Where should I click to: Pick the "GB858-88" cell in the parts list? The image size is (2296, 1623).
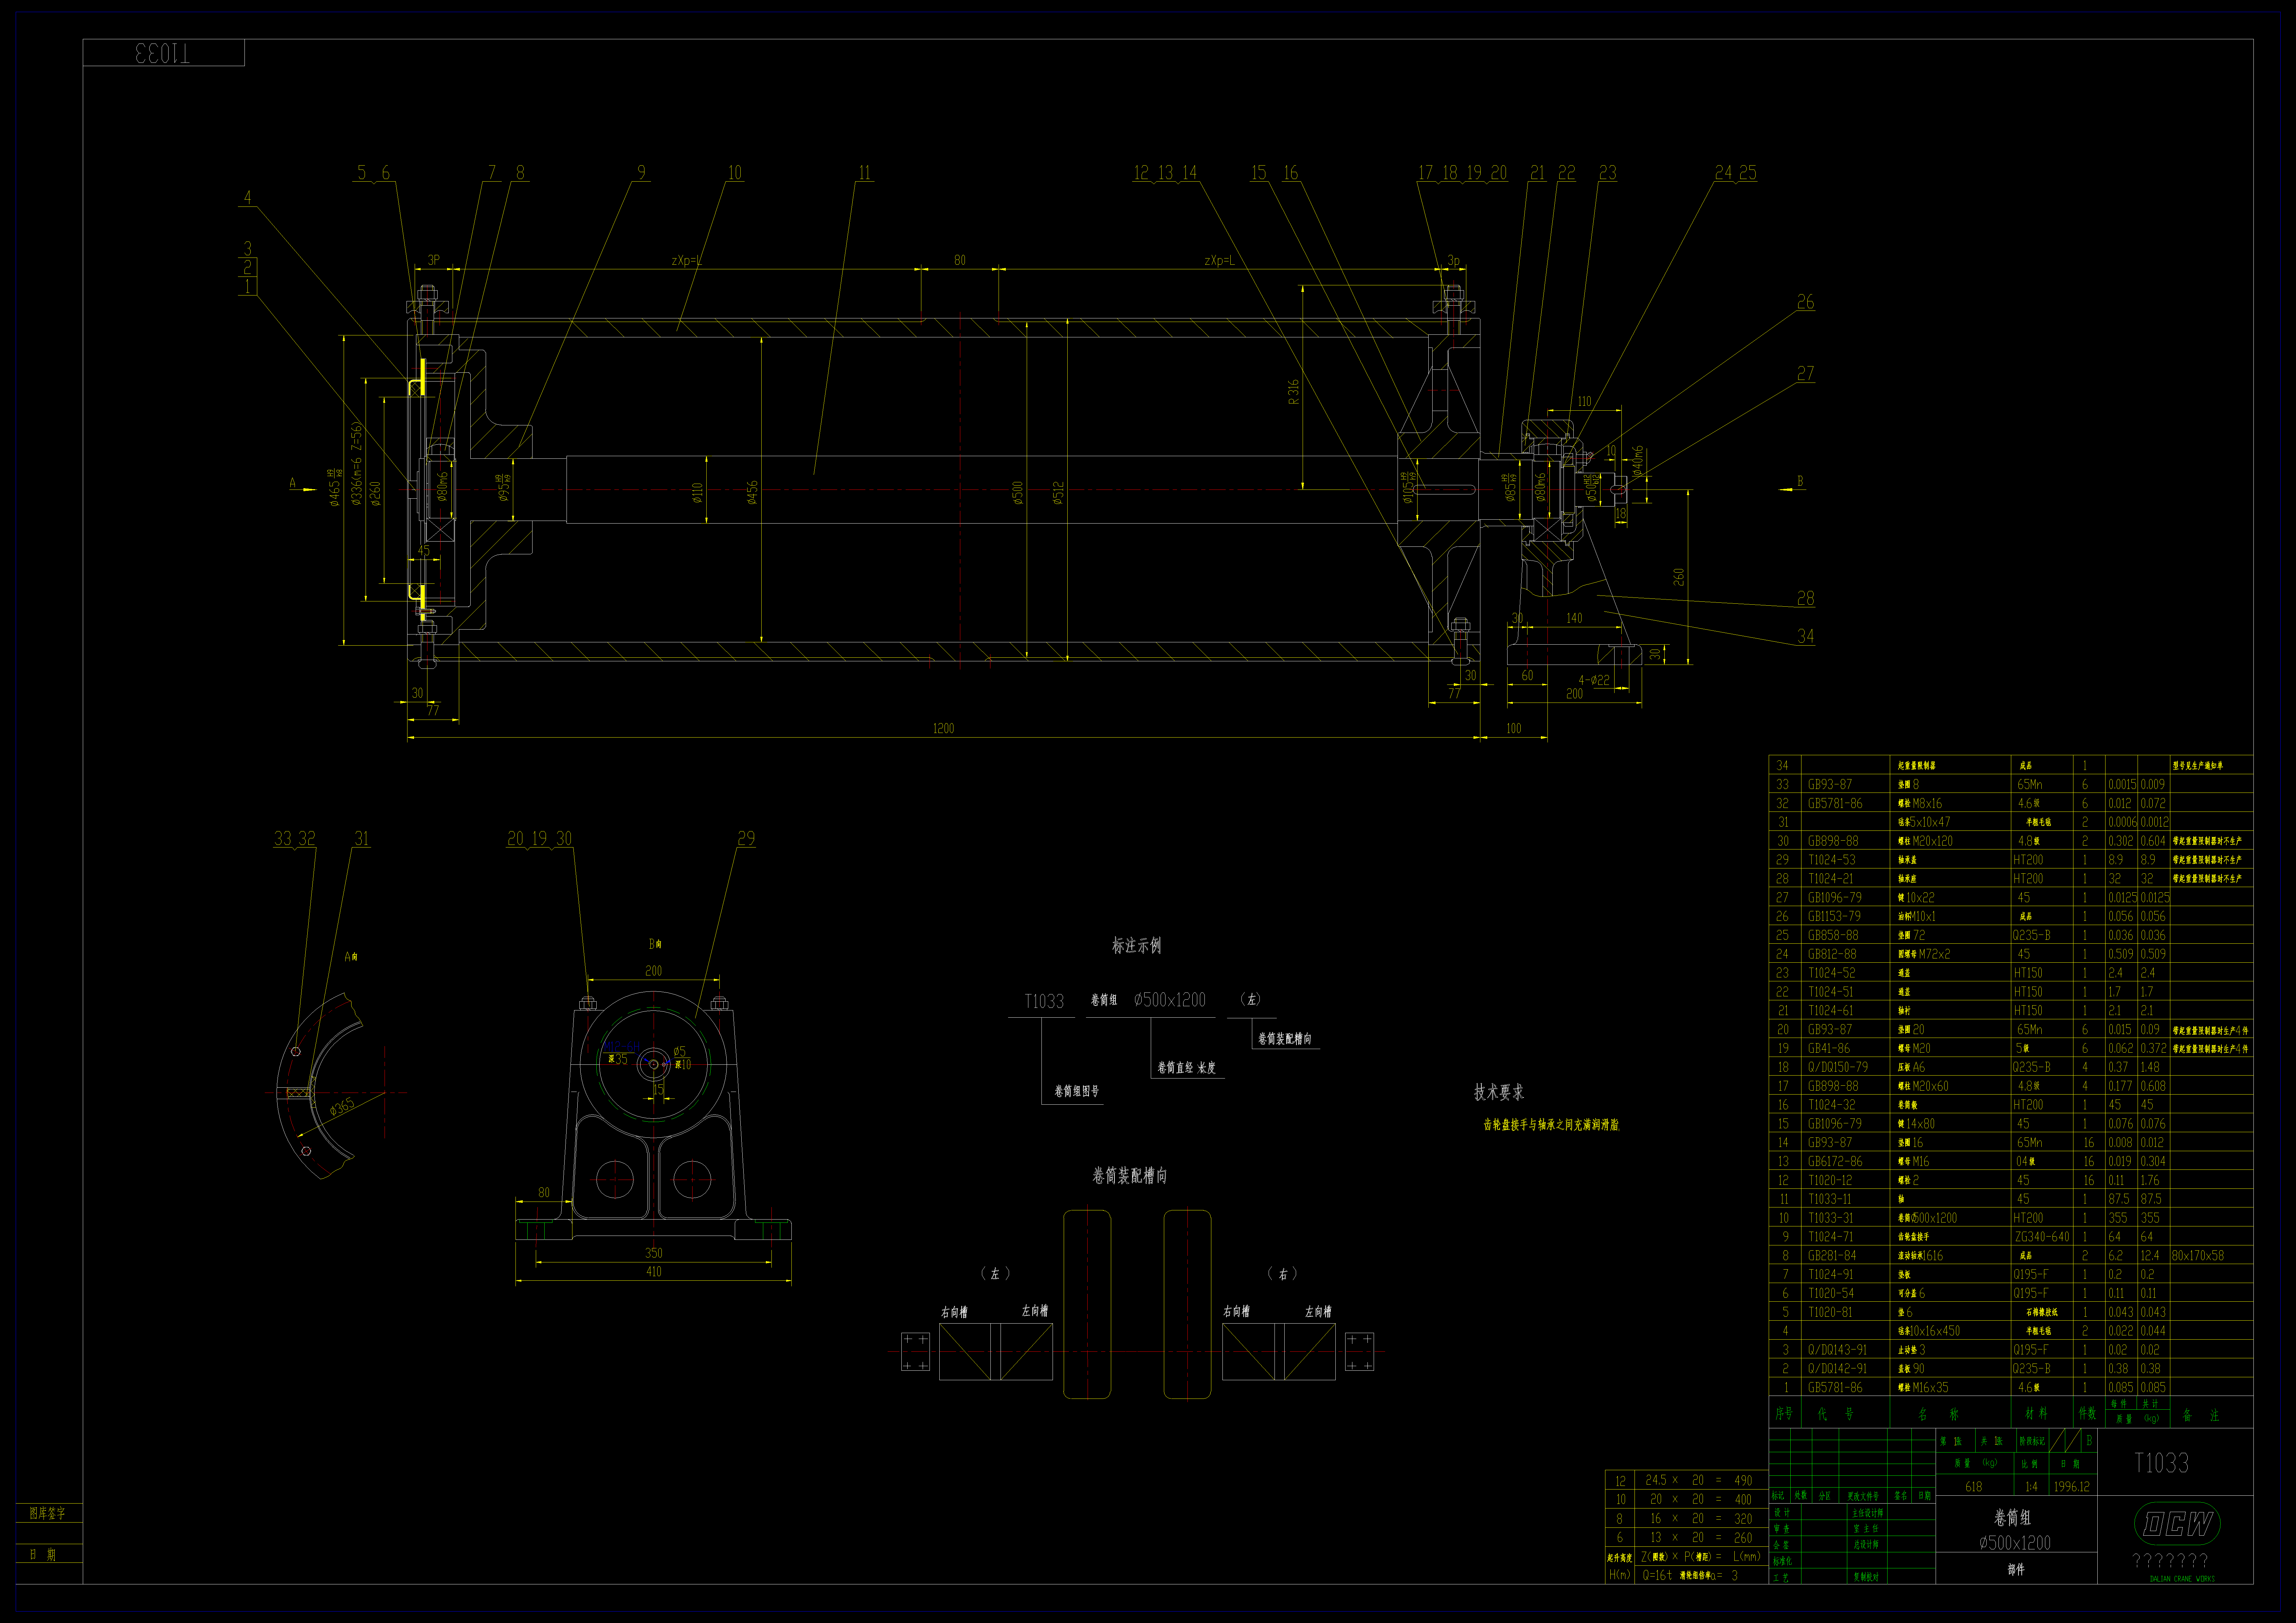tap(1833, 935)
